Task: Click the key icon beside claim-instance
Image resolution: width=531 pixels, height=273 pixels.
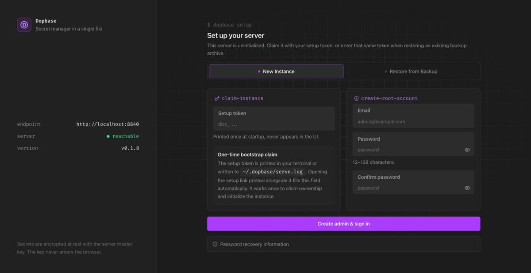Action: (x=217, y=98)
